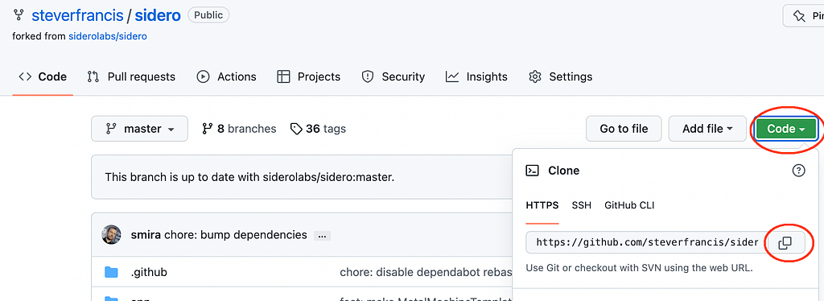This screenshot has width=824, height=301.
Task: Open the siderolabs/sidero upstream link
Action: point(108,37)
